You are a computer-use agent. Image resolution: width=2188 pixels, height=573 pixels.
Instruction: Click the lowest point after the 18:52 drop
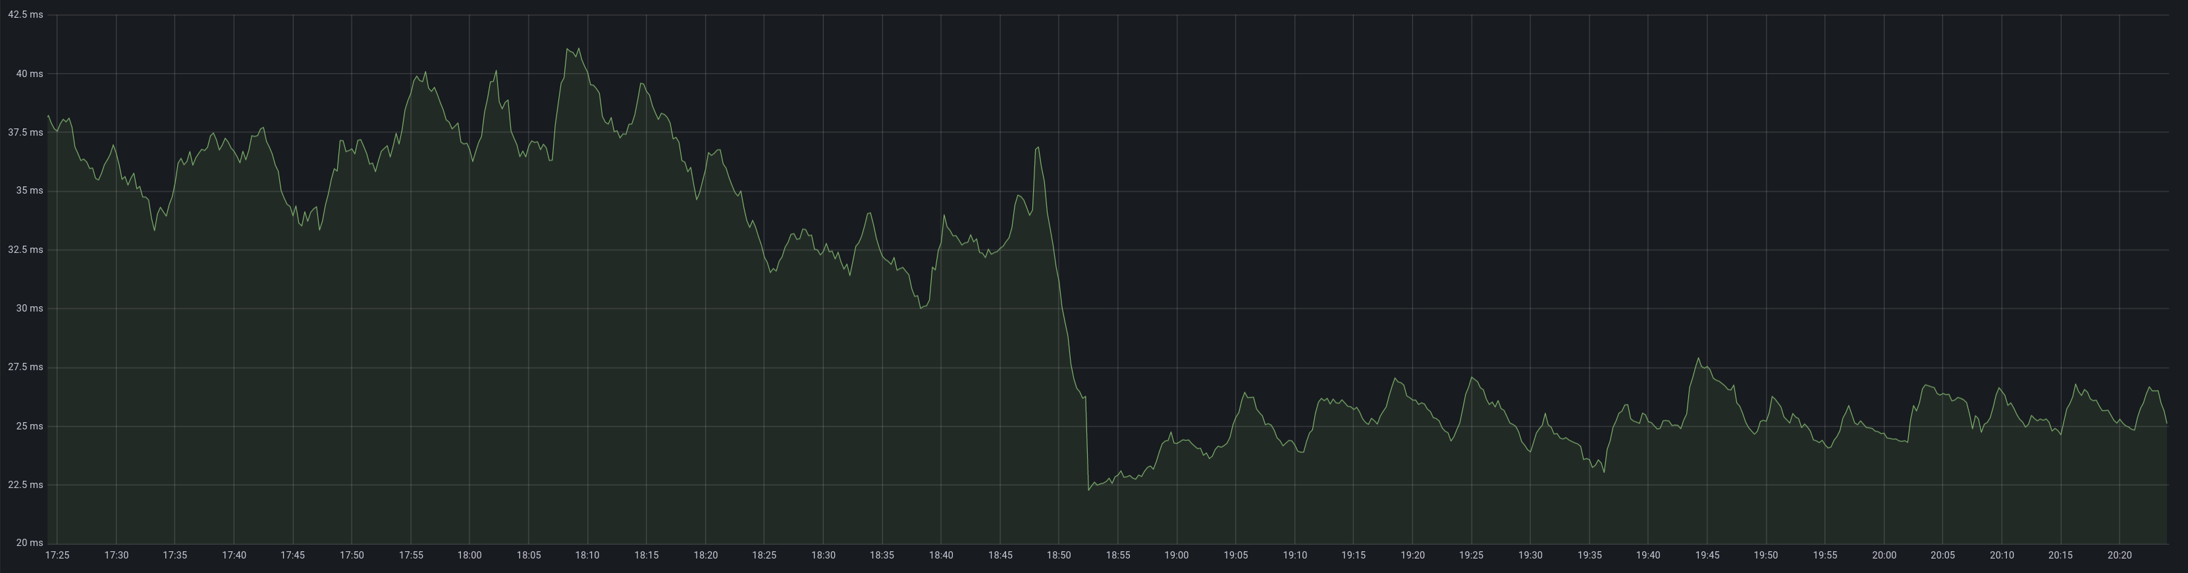tap(1089, 490)
